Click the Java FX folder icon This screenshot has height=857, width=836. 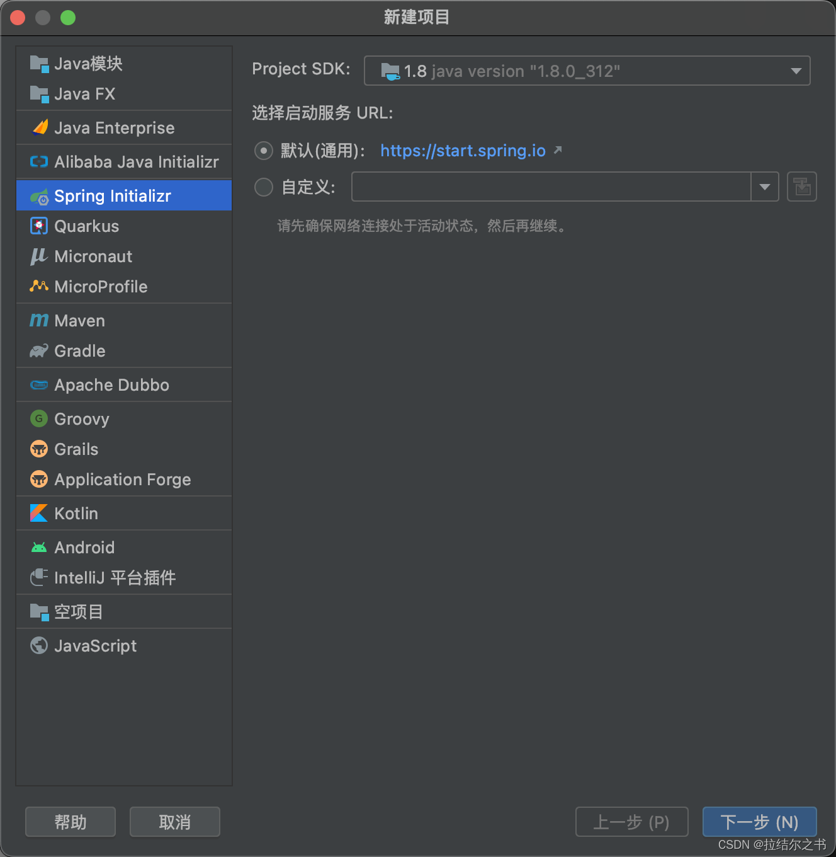(39, 94)
